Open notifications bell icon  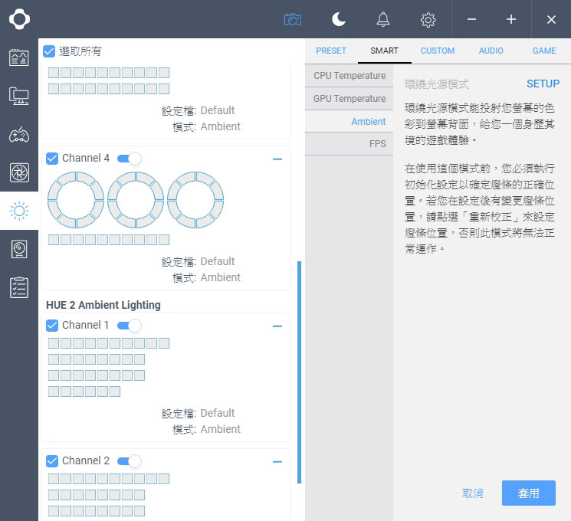[x=382, y=19]
